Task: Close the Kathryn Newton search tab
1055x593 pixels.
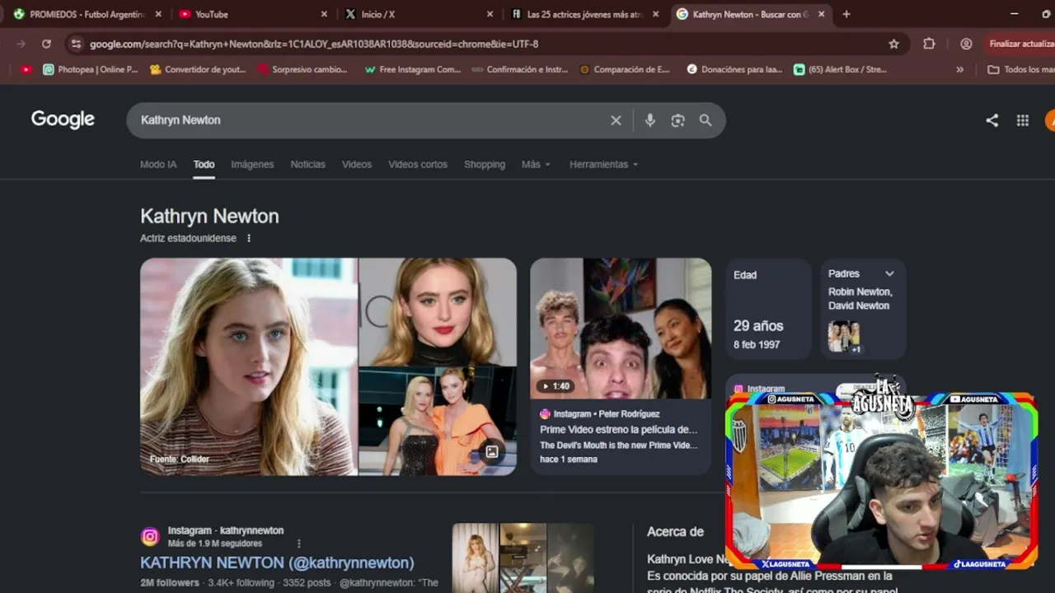Action: 821,14
